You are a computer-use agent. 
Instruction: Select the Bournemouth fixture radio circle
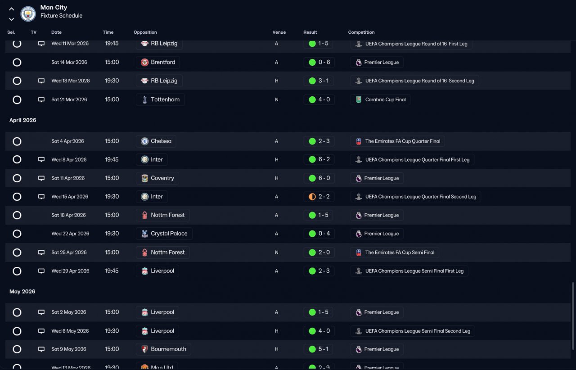[x=17, y=349]
